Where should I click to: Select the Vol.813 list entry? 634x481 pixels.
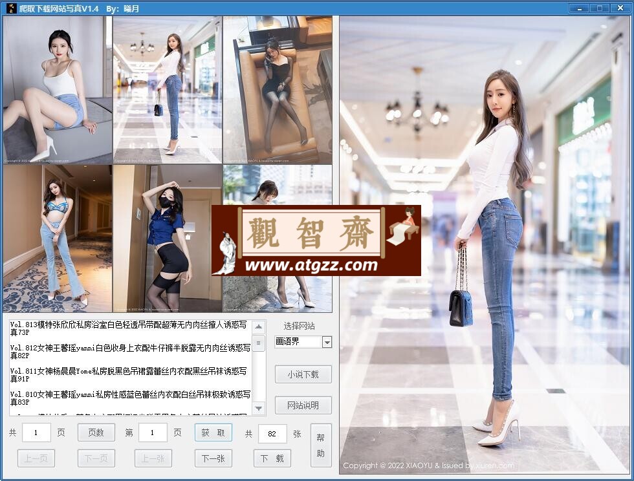pyautogui.click(x=130, y=328)
